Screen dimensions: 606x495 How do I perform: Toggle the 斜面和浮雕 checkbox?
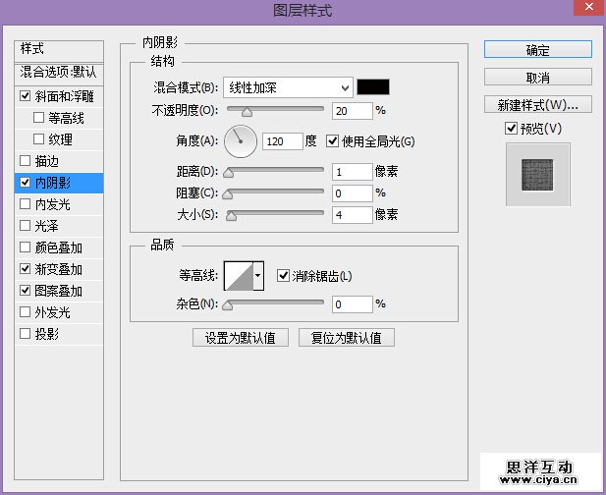point(26,96)
